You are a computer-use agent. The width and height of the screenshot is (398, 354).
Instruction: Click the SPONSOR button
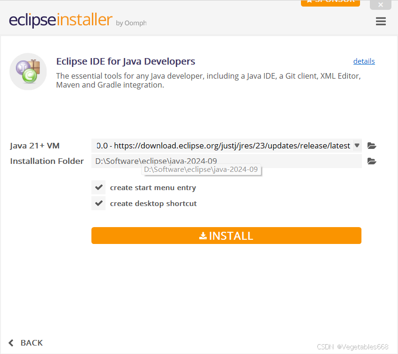click(330, 2)
